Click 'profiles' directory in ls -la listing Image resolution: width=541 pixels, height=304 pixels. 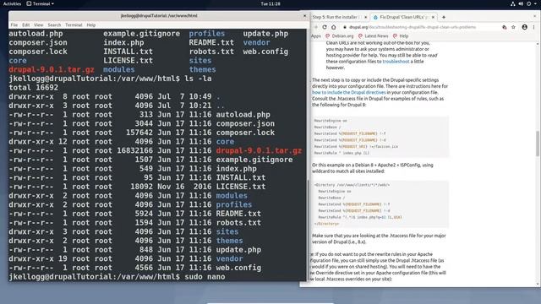tap(234, 204)
